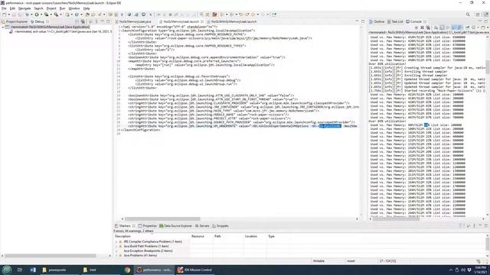This screenshot has width=490, height=275.
Task: Switch to the Outline tab
Action: click(377, 21)
